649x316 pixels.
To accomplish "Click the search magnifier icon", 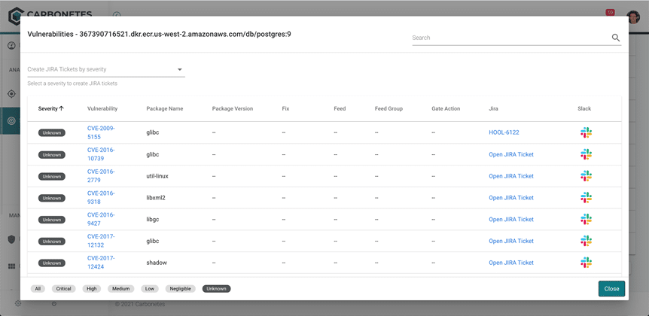I will (x=615, y=38).
